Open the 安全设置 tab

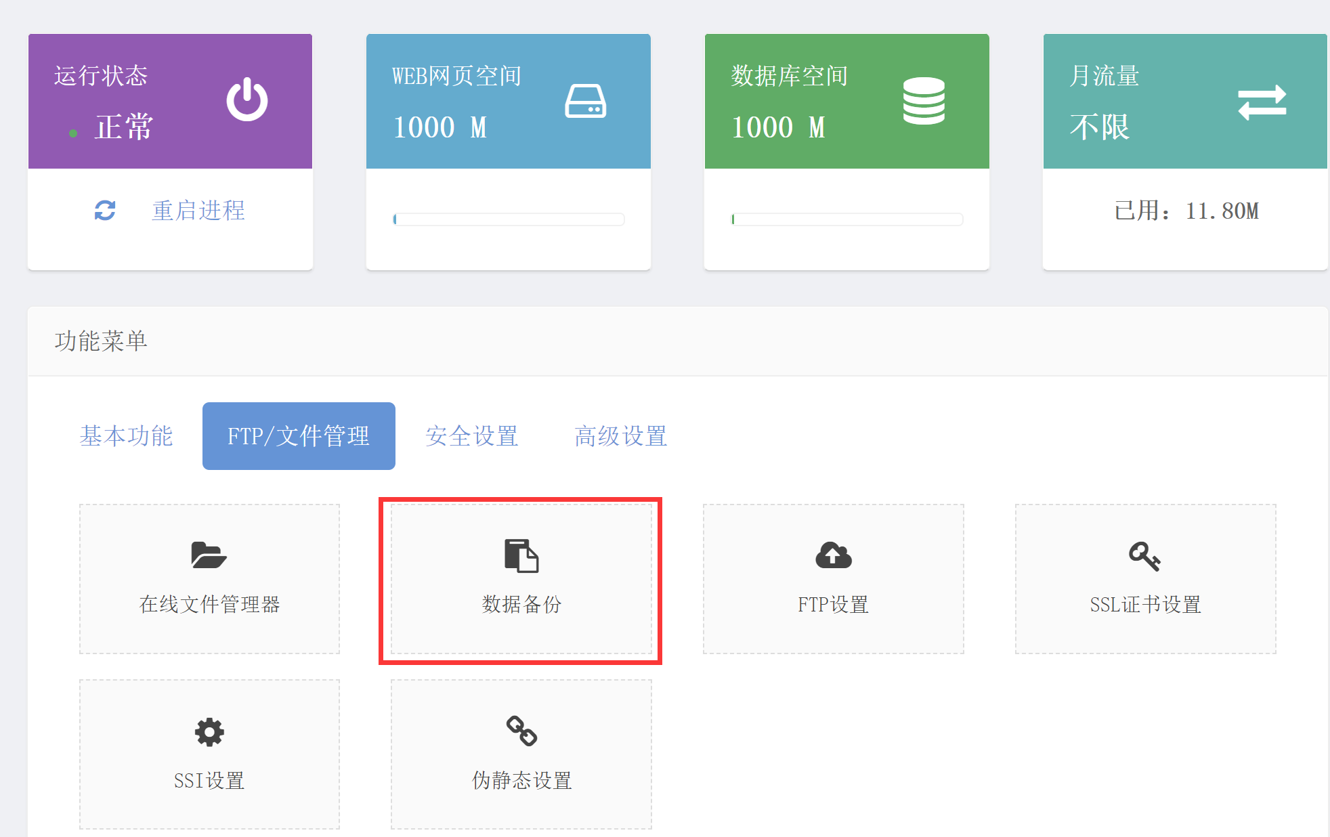(x=472, y=436)
